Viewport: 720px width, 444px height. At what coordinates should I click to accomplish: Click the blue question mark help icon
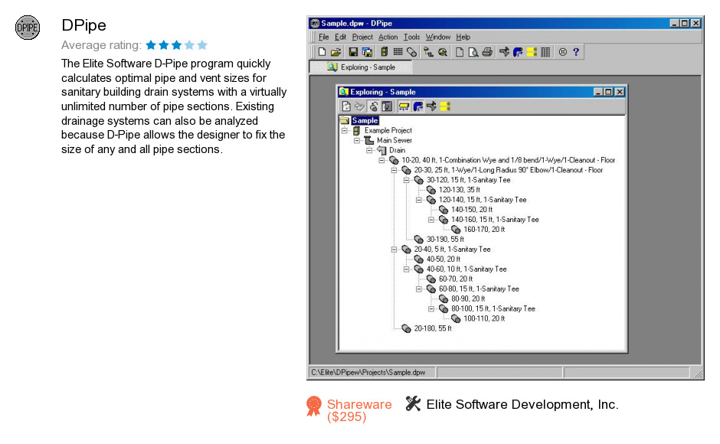tap(576, 52)
